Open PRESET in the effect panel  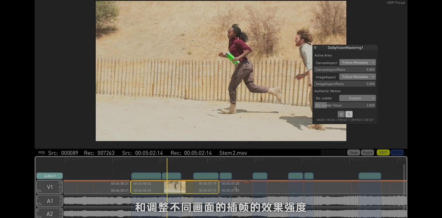(x=343, y=120)
